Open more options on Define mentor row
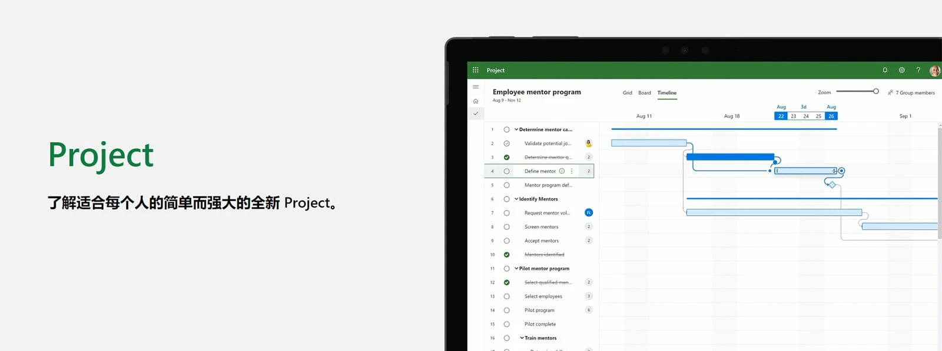Screen dimensions: 942x351 coord(572,171)
